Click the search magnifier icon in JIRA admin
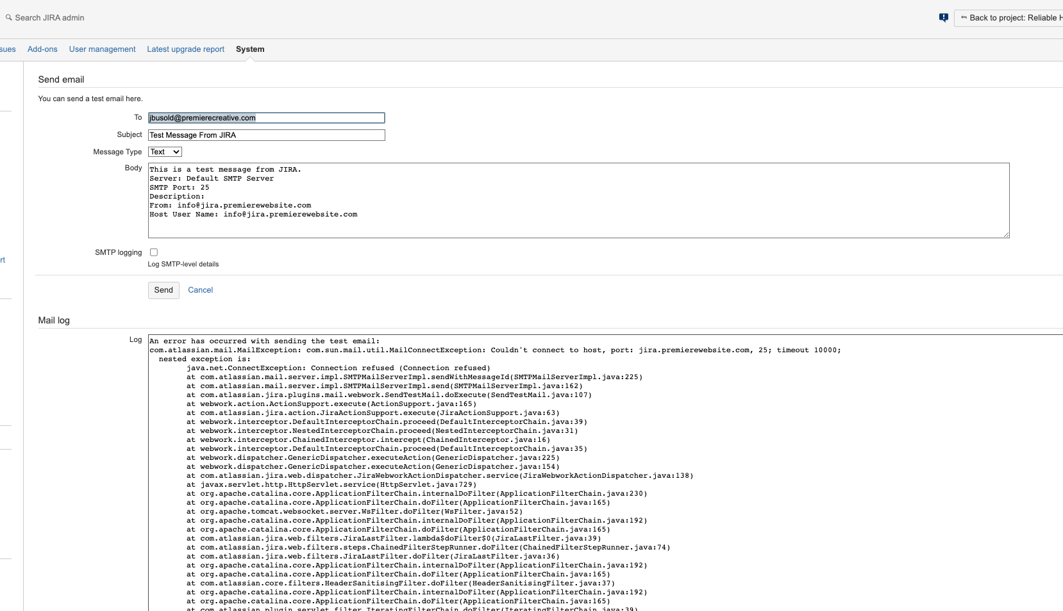 pos(9,18)
